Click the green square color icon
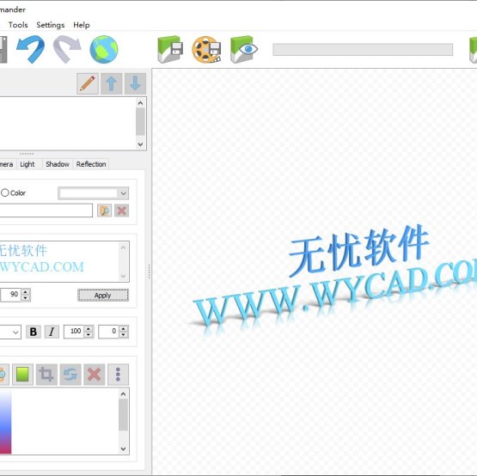 (x=23, y=375)
